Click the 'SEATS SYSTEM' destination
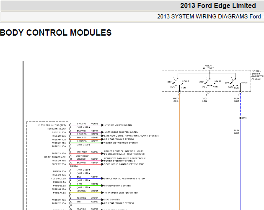The width and height of the screenshot is (264, 210). 112,200
